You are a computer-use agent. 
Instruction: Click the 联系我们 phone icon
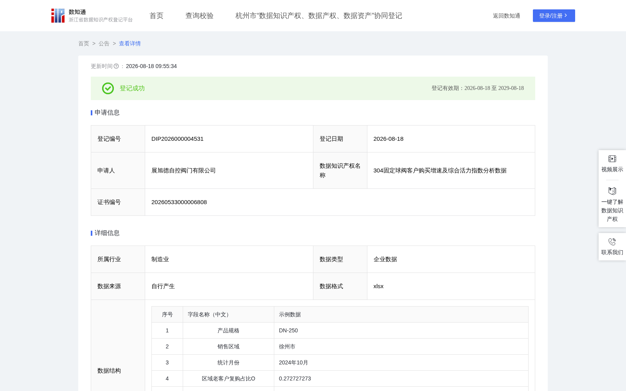point(612,242)
